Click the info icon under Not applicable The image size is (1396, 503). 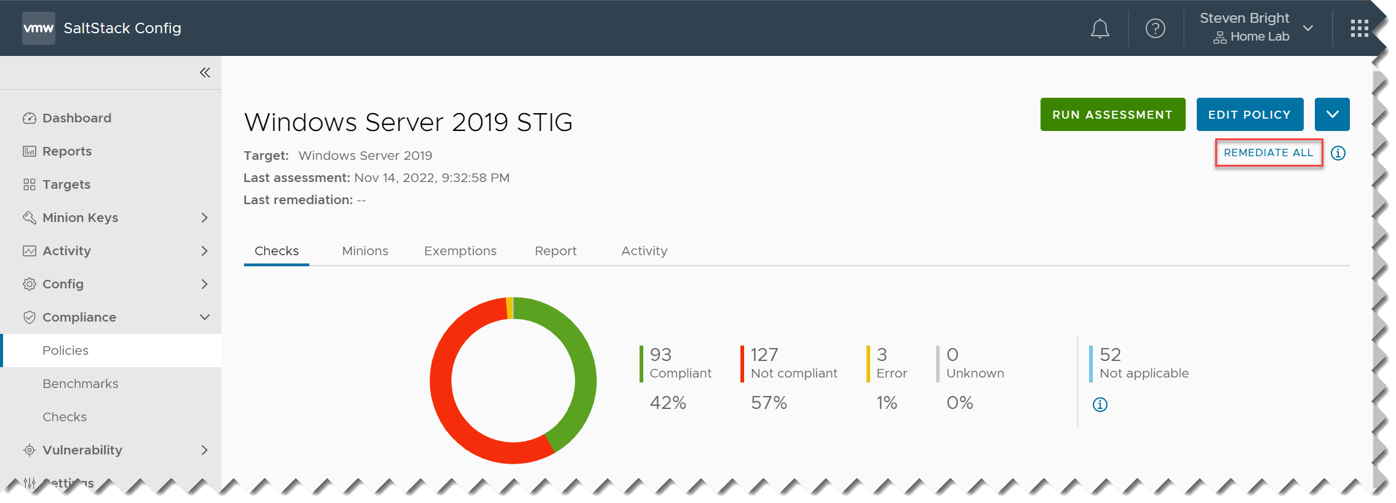[1100, 405]
